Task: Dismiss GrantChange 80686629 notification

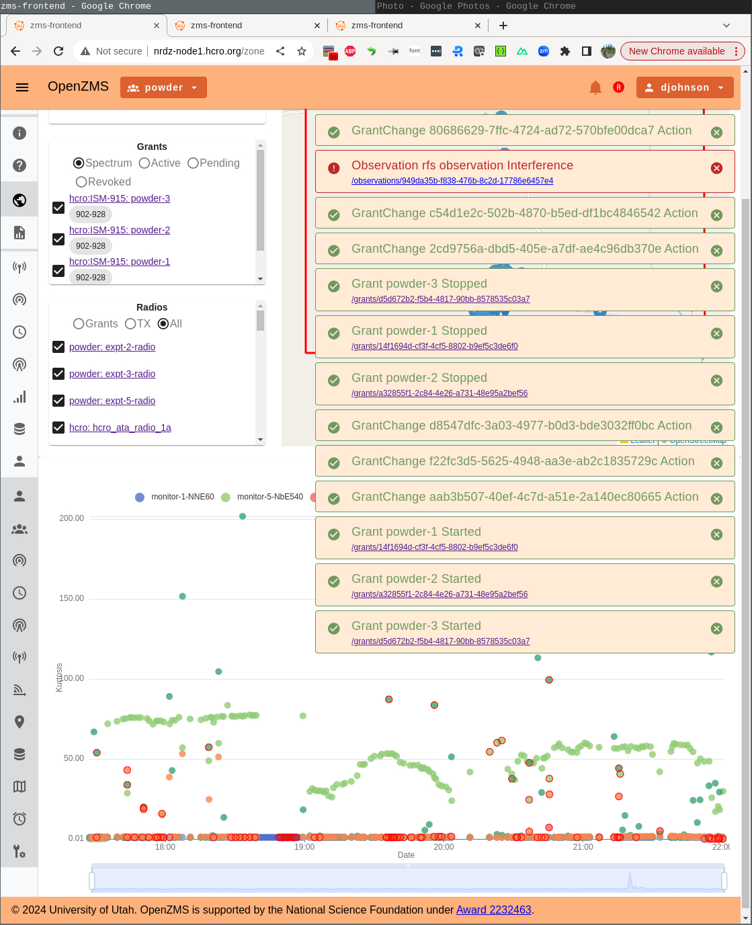Action: (x=717, y=132)
